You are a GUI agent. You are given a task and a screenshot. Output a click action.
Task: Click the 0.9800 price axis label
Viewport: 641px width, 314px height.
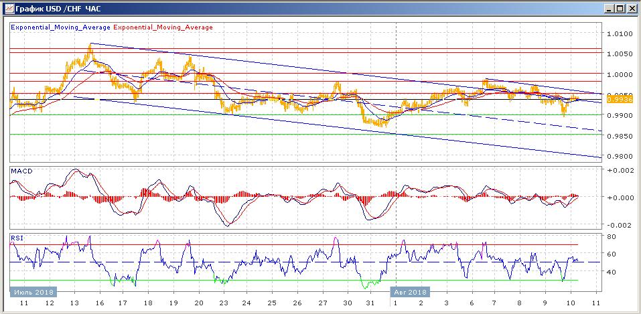click(x=618, y=157)
